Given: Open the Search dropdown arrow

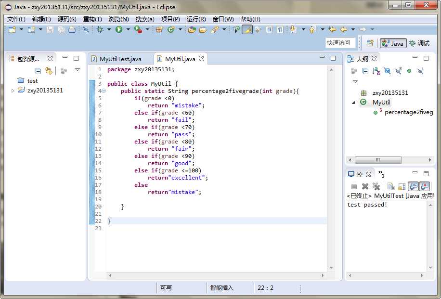Looking at the screenshot, I should [224, 29].
